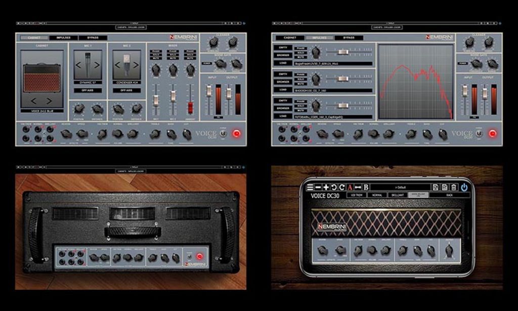Viewport: 518px width, 311px height.
Task: Click the red AMBIENT fader in mixer
Action: (x=190, y=108)
